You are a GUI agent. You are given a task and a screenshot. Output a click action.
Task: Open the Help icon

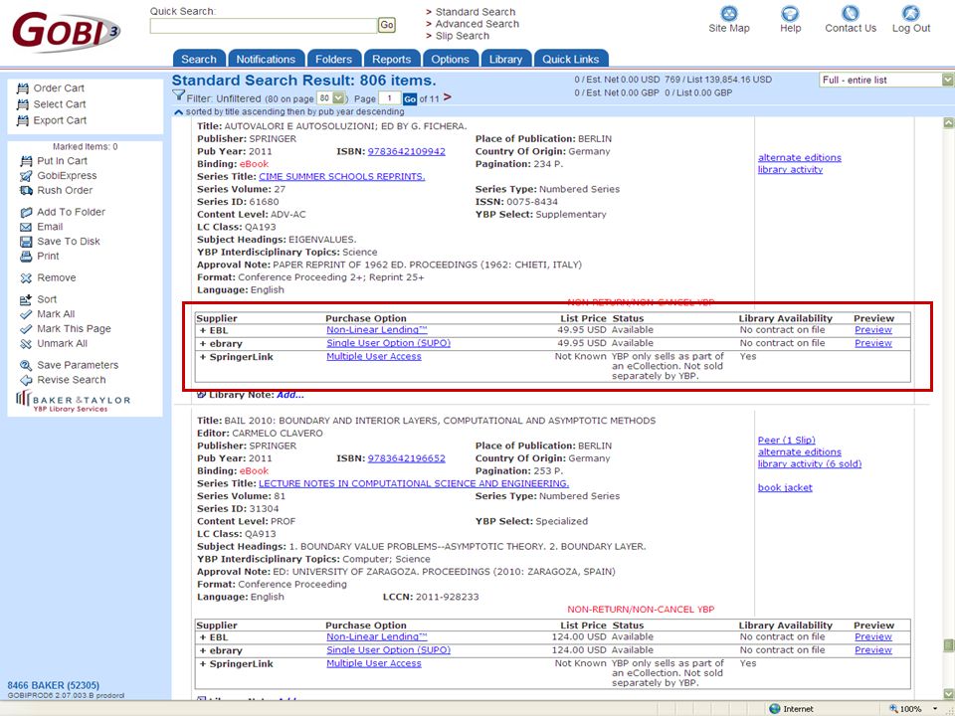coord(790,13)
